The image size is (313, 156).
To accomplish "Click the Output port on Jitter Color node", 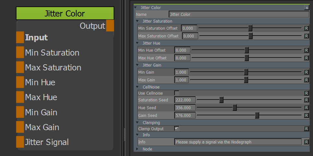I will (110, 26).
